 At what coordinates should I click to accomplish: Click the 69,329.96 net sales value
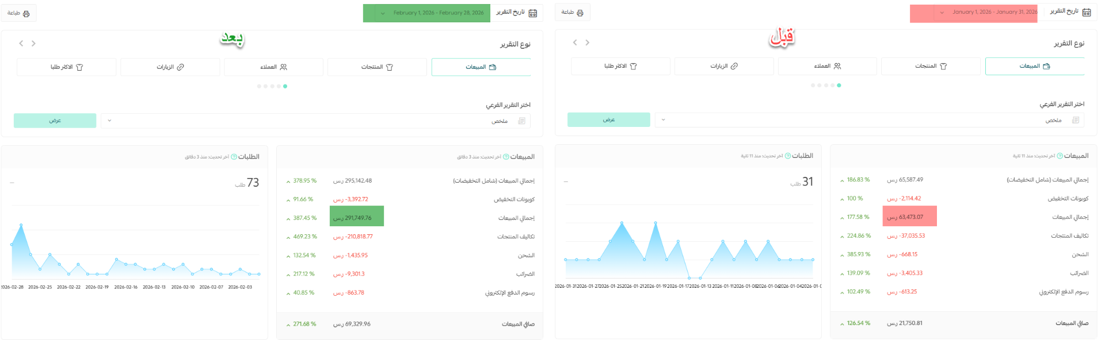pyautogui.click(x=352, y=324)
